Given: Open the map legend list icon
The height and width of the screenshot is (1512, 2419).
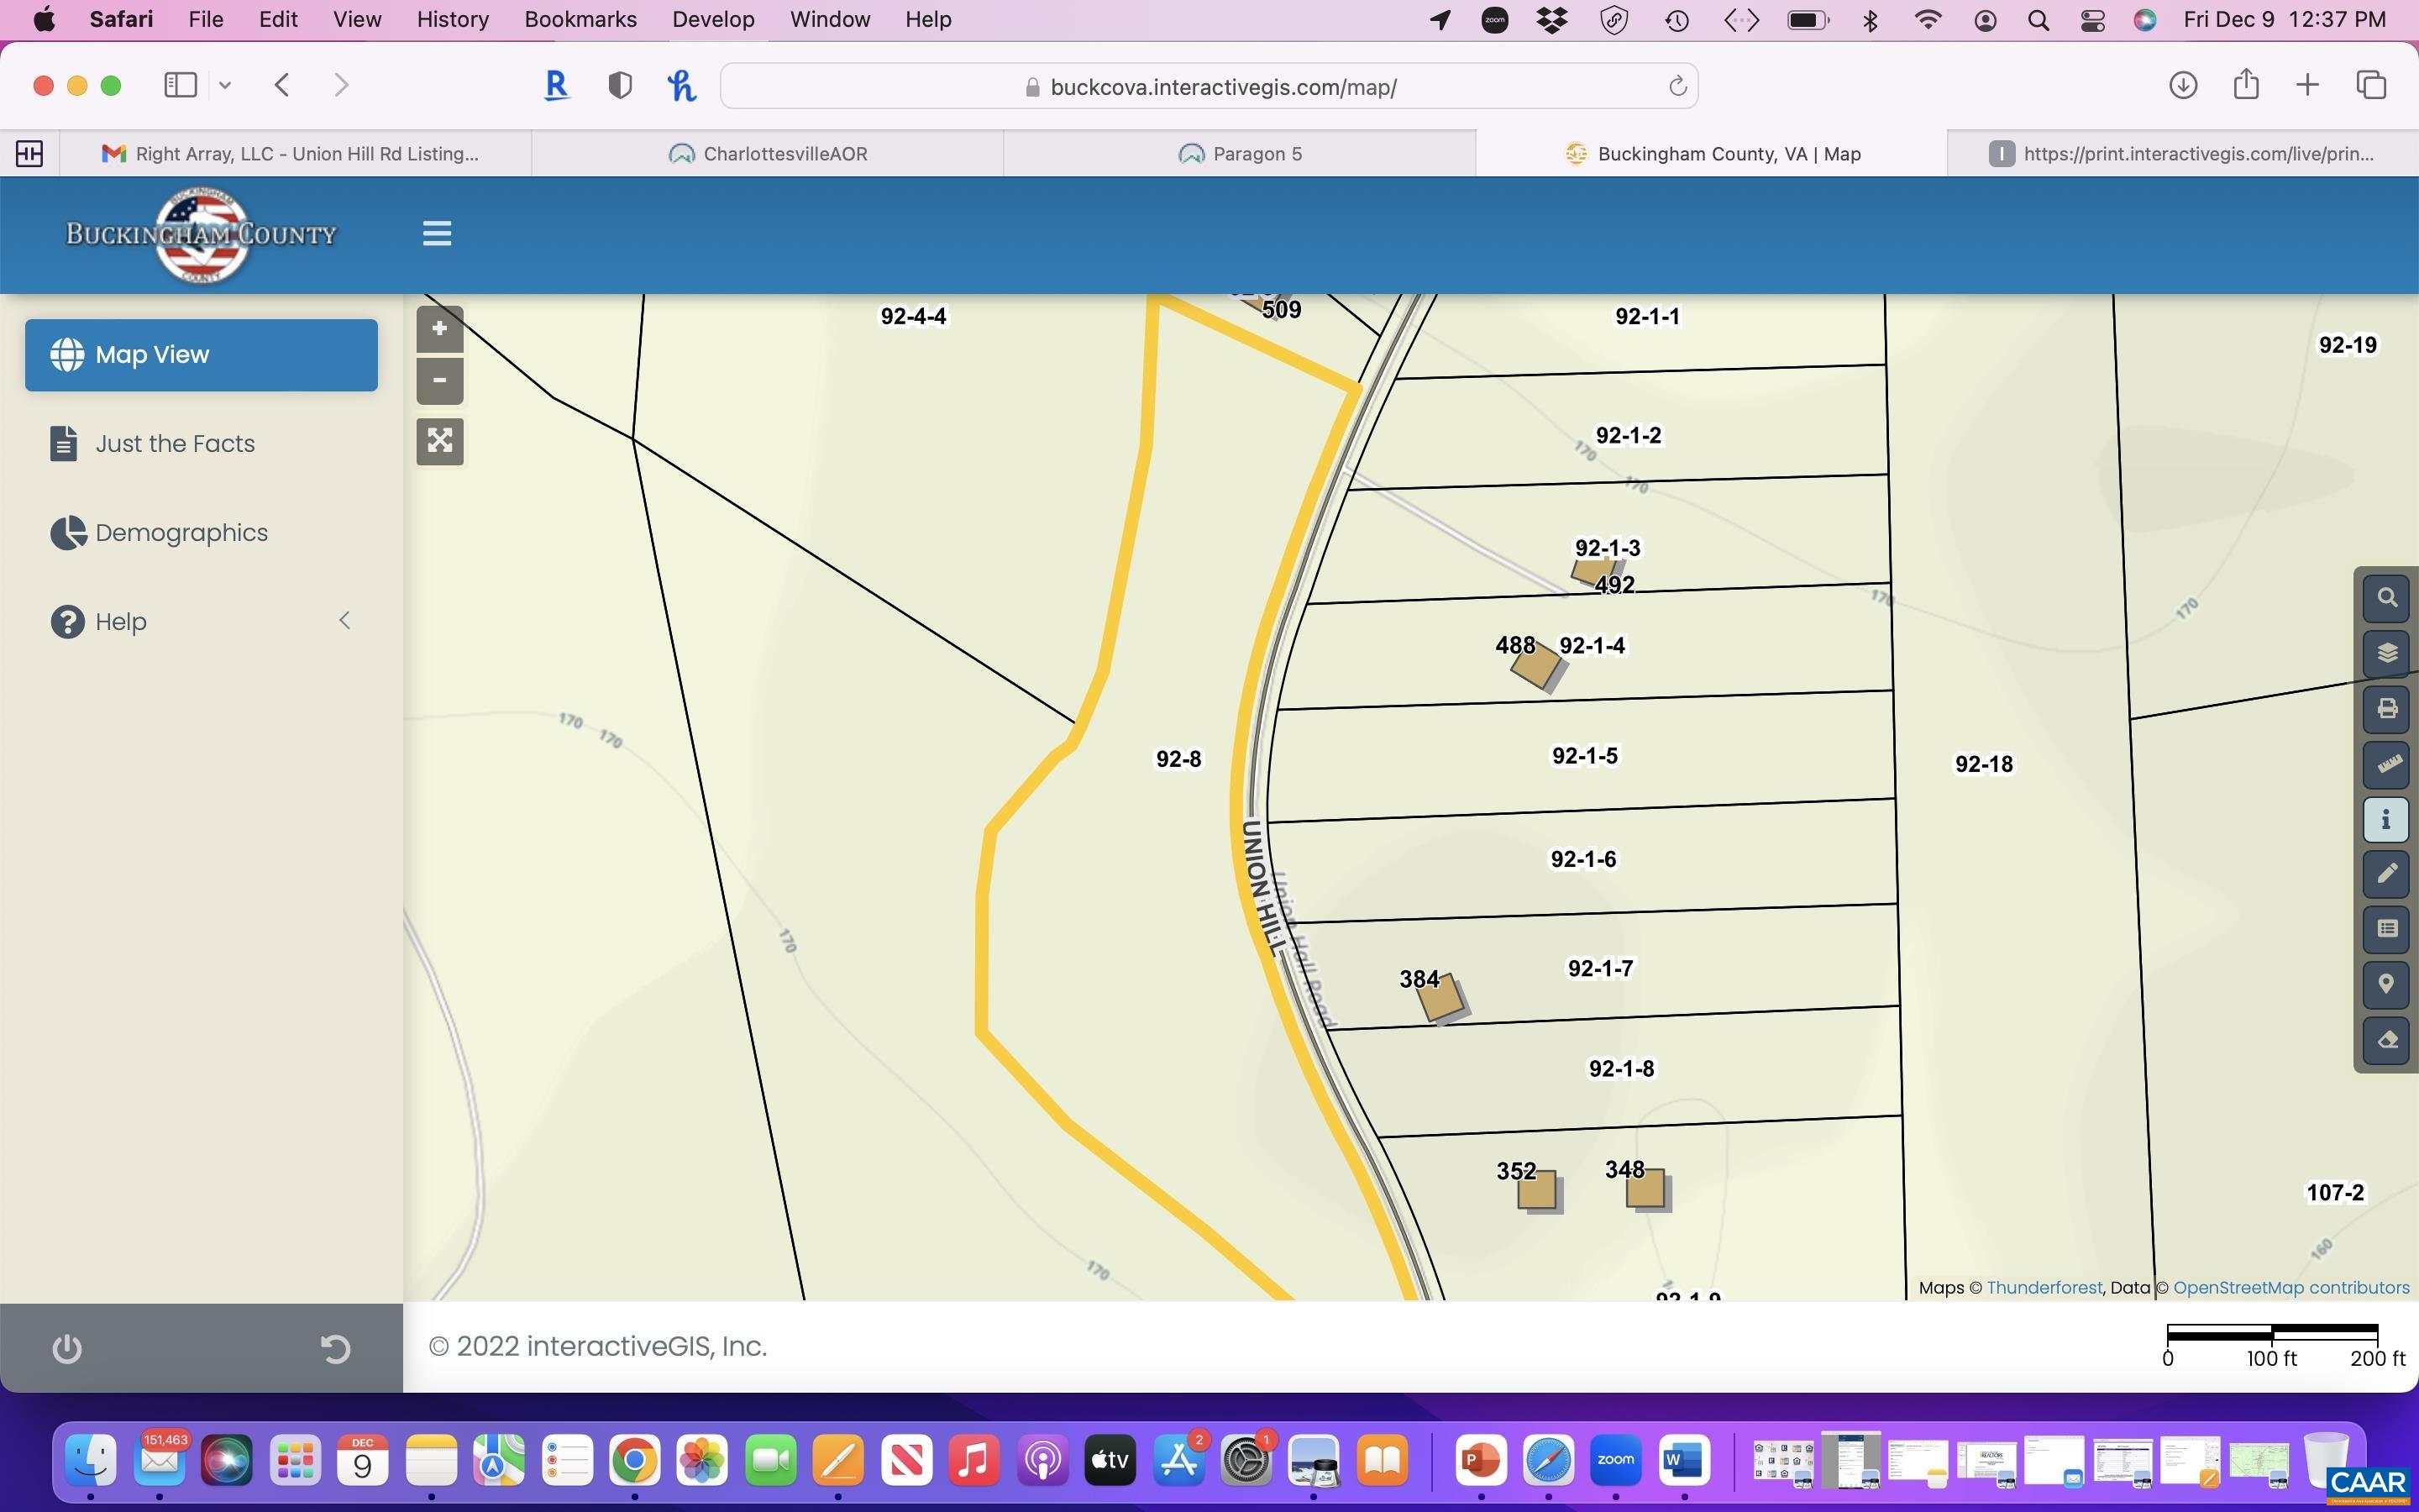Looking at the screenshot, I should pos(2386,929).
